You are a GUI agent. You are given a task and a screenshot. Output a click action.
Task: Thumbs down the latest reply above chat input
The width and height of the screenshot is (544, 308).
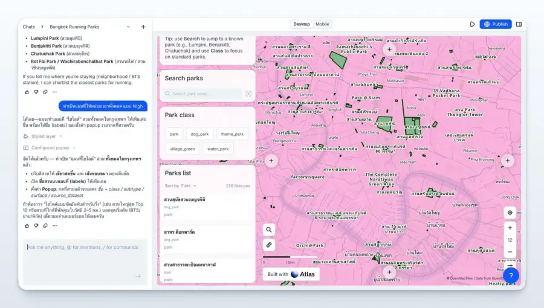coord(36,225)
